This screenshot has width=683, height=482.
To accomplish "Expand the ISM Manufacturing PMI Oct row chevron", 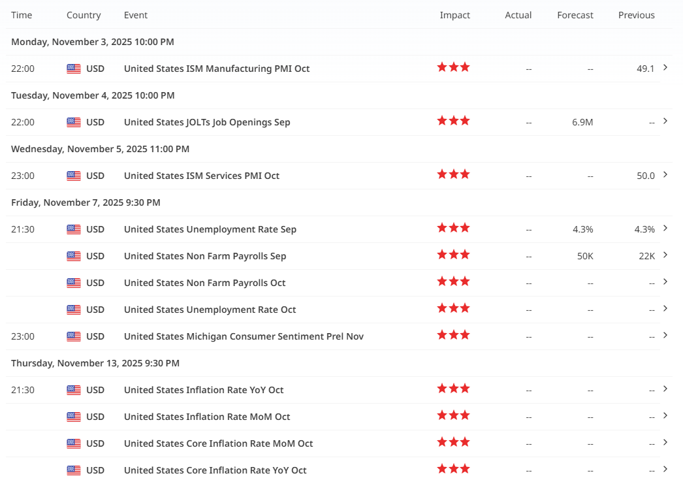I will (665, 67).
